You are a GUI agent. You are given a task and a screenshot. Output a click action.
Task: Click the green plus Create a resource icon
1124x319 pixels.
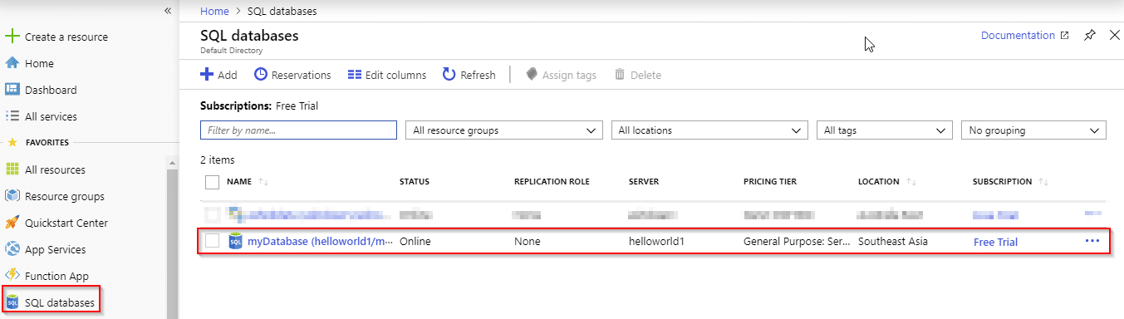(12, 37)
